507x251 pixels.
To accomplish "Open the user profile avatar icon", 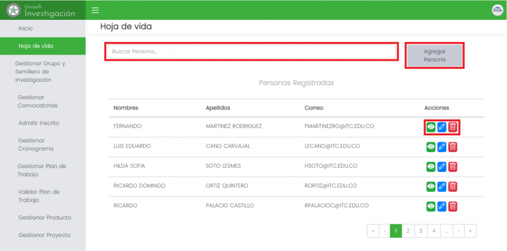I will coord(497,10).
